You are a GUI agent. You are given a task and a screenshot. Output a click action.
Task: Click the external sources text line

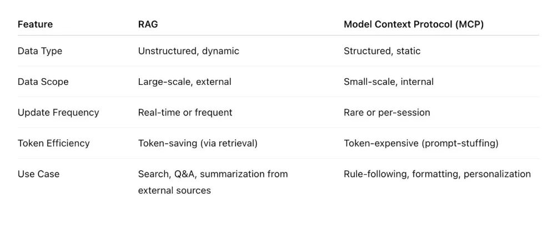174,190
